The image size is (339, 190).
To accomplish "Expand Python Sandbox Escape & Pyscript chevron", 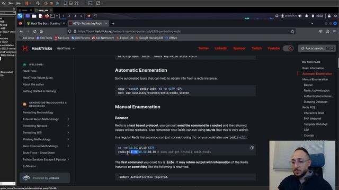I will coord(68,159).
